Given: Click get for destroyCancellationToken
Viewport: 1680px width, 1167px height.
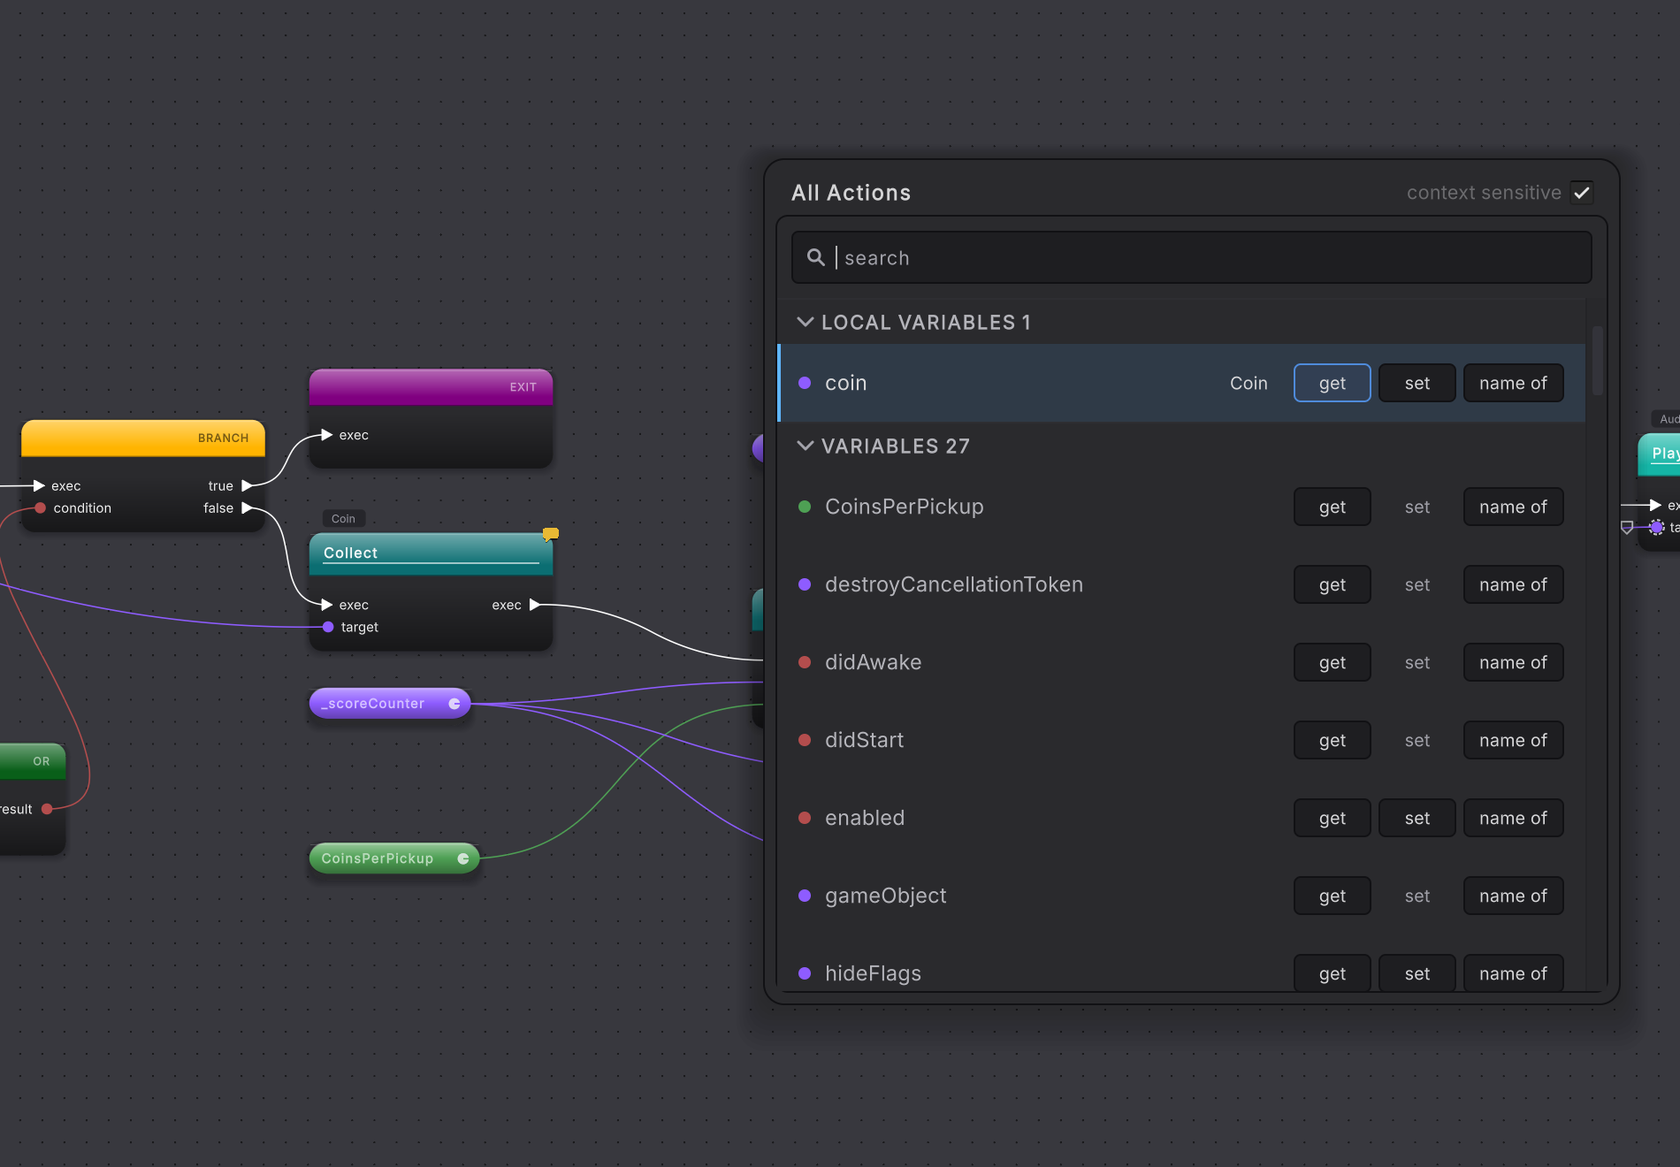Looking at the screenshot, I should tap(1332, 584).
